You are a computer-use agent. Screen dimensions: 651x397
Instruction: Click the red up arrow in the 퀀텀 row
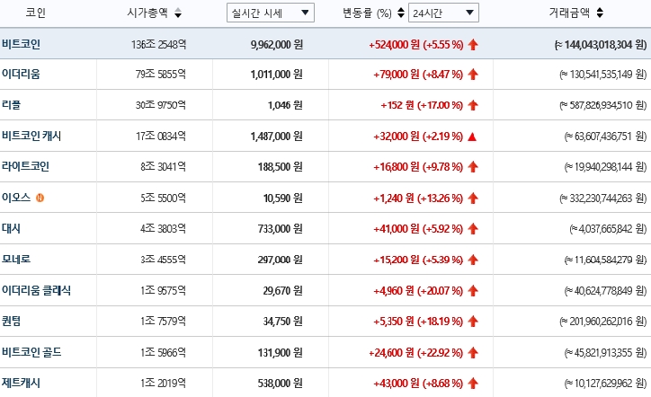[x=473, y=322]
